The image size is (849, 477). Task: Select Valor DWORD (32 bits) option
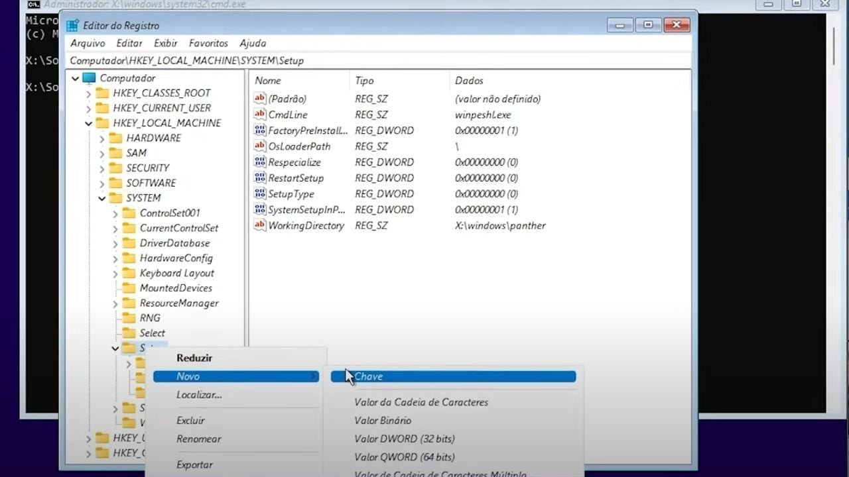405,439
